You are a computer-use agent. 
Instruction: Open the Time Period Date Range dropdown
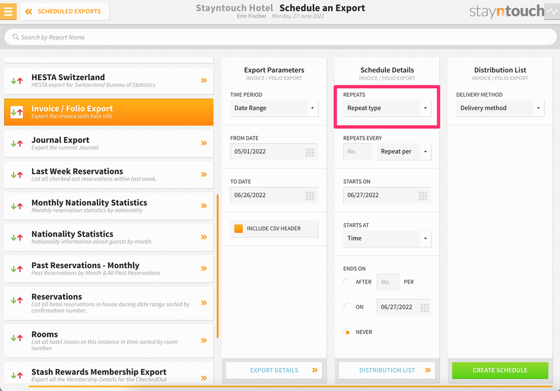point(274,108)
